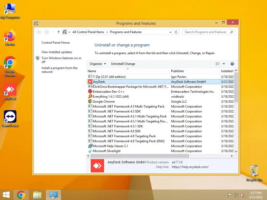Click the Control Panel taskbar button
The height and width of the screenshot is (200, 267).
pyautogui.click(x=53, y=195)
